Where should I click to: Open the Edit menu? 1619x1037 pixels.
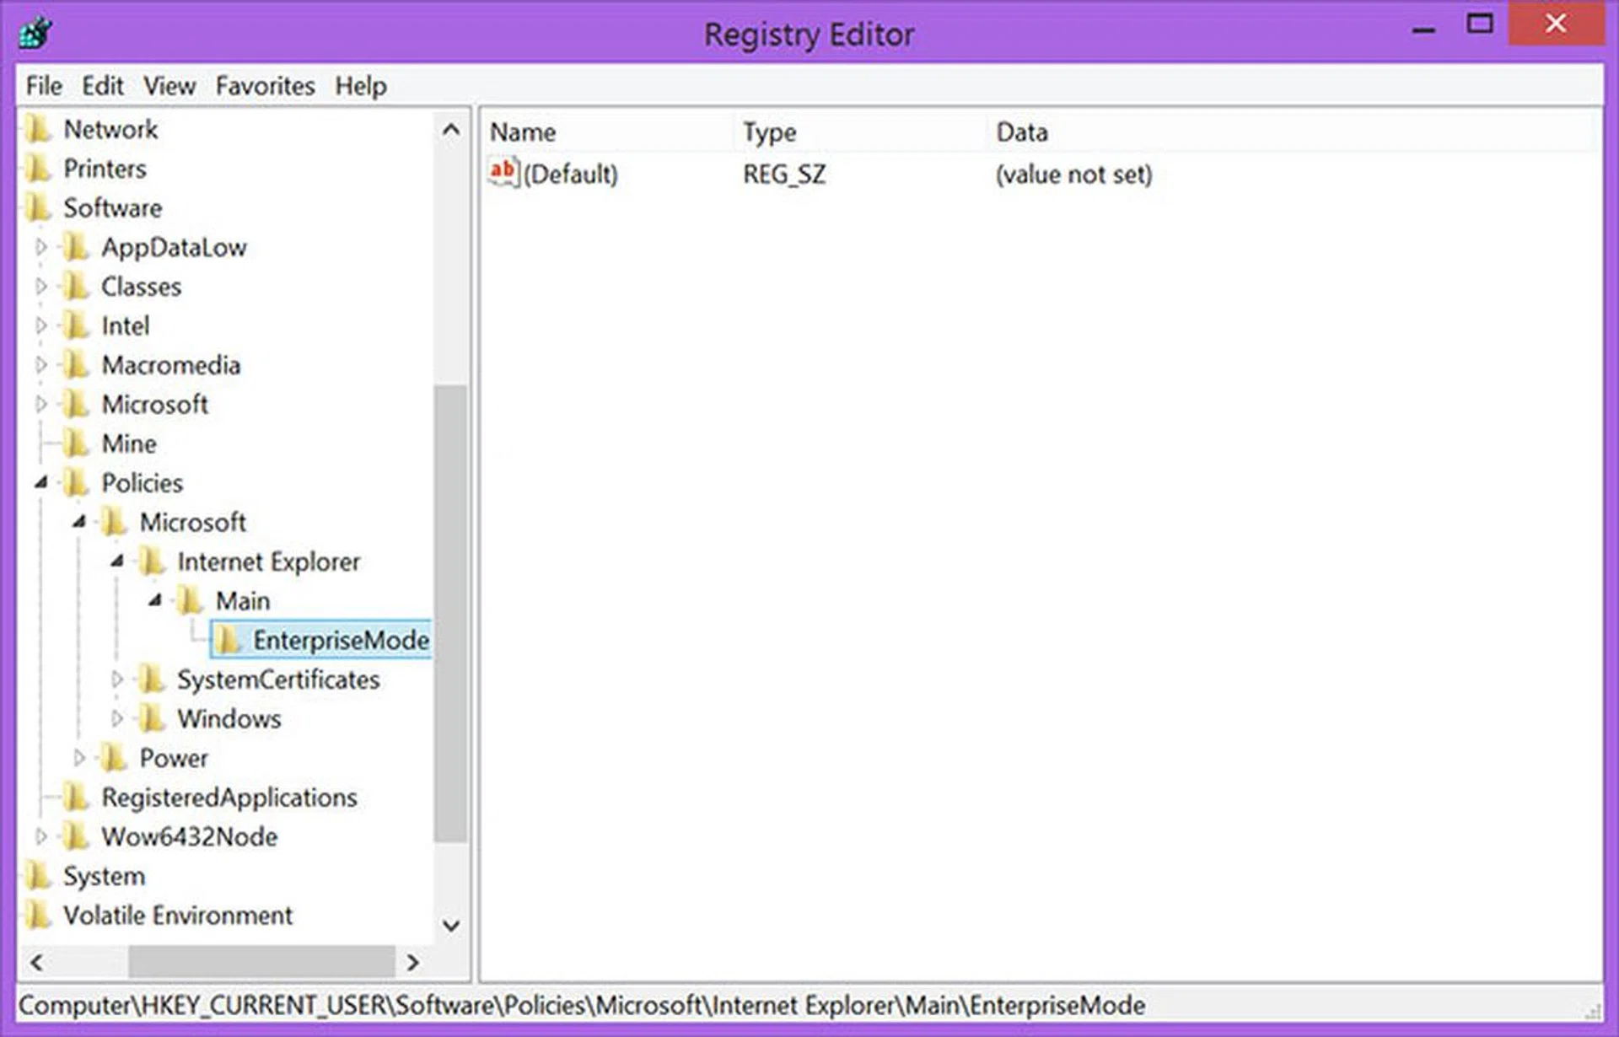[x=102, y=86]
